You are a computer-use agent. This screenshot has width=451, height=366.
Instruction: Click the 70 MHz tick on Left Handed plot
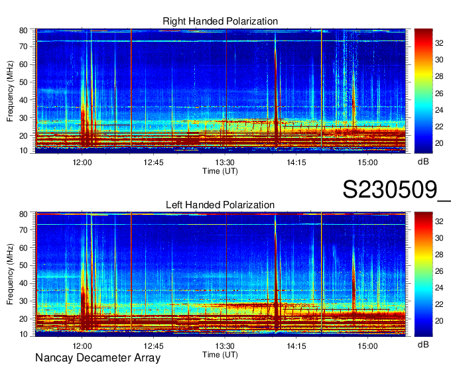pos(23,230)
